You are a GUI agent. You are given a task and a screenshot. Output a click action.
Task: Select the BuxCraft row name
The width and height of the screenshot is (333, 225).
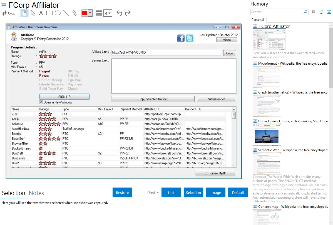click(x=17, y=153)
